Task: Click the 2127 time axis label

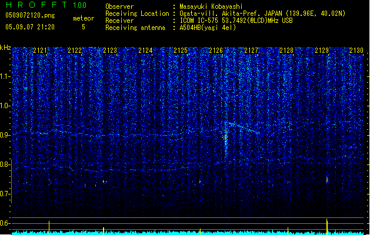Action: coord(251,51)
